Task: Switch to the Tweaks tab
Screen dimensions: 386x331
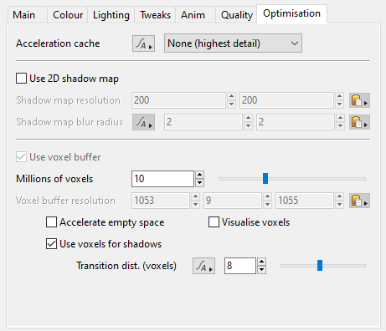Action: (x=155, y=15)
